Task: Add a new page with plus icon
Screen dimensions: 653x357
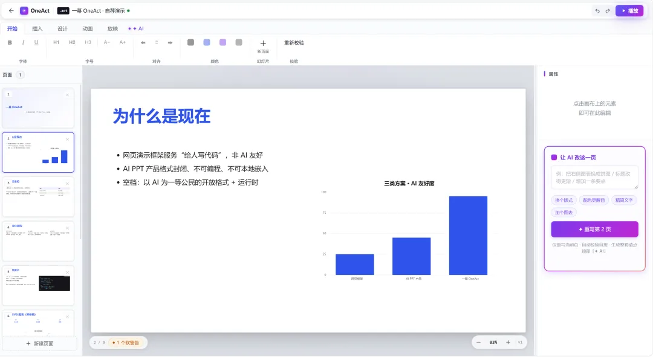Action: click(x=263, y=46)
